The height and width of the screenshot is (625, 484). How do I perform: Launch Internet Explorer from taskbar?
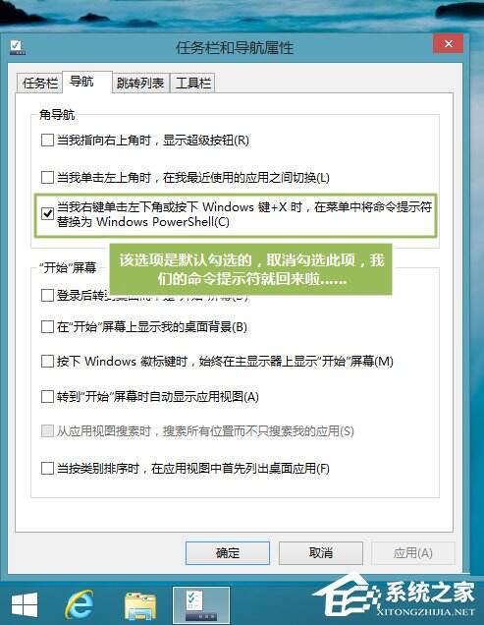pos(80,604)
